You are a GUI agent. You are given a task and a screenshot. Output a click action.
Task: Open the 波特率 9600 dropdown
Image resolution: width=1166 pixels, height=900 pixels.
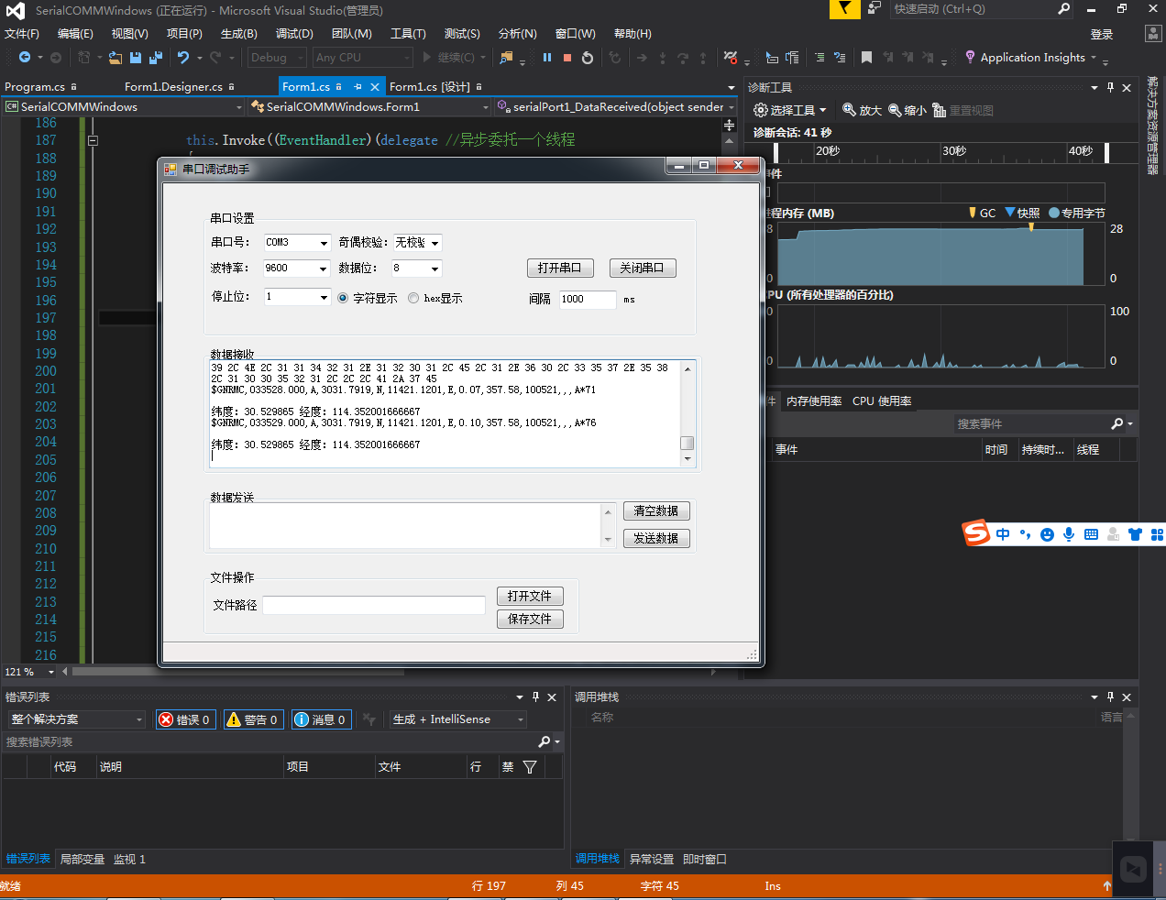324,269
